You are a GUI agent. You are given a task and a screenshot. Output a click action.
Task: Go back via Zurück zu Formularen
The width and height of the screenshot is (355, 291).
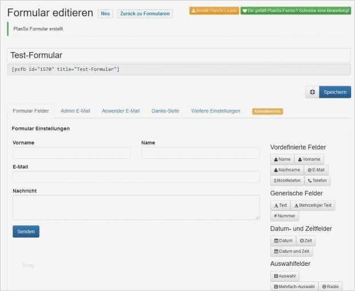[x=145, y=14]
